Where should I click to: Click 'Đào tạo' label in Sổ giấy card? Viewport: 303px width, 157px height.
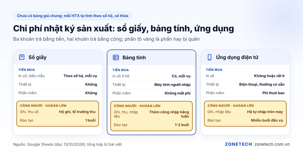click(x=27, y=120)
